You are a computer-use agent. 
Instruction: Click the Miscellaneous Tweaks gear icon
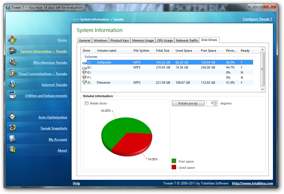click(x=12, y=62)
